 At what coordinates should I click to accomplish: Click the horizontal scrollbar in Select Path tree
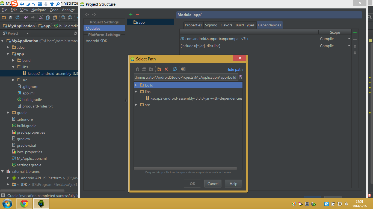[186, 168]
